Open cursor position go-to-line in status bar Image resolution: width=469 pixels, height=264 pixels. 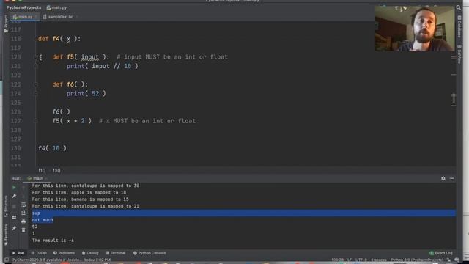point(337,260)
